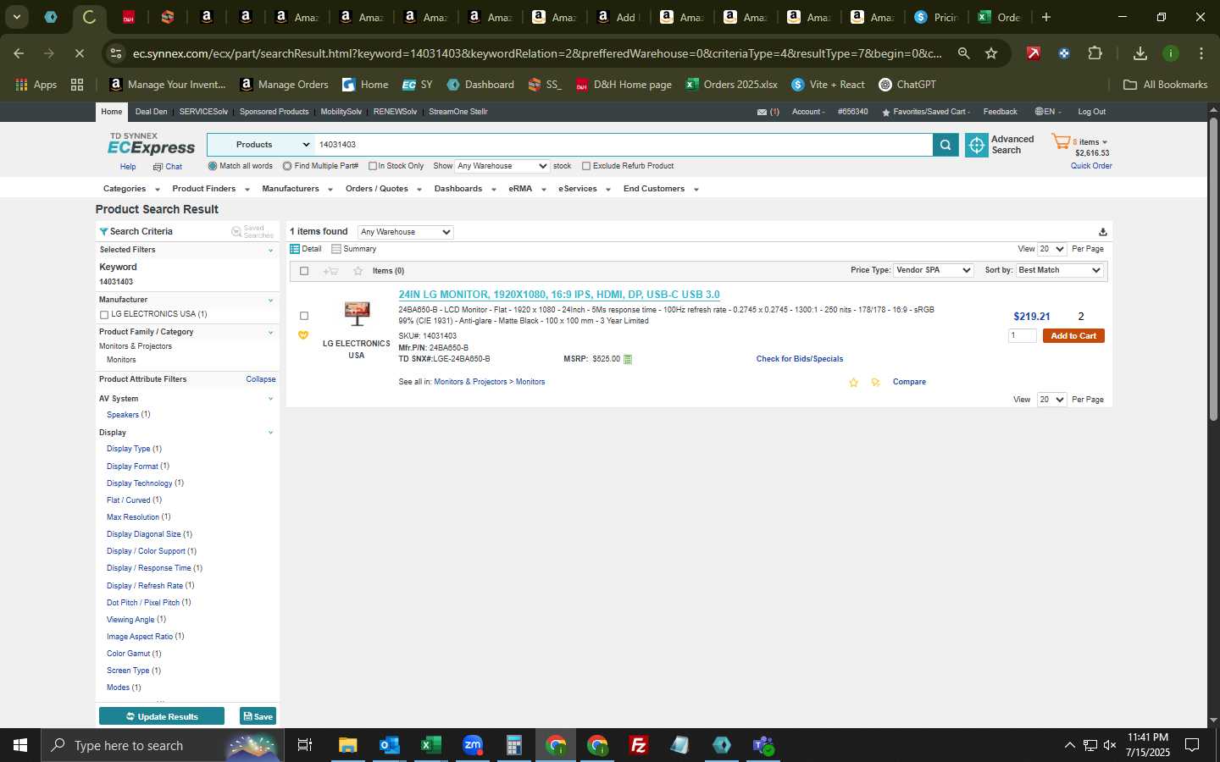Viewport: 1220px width, 762px height.
Task: Open the File Explorer taskbar icon
Action: pyautogui.click(x=347, y=745)
